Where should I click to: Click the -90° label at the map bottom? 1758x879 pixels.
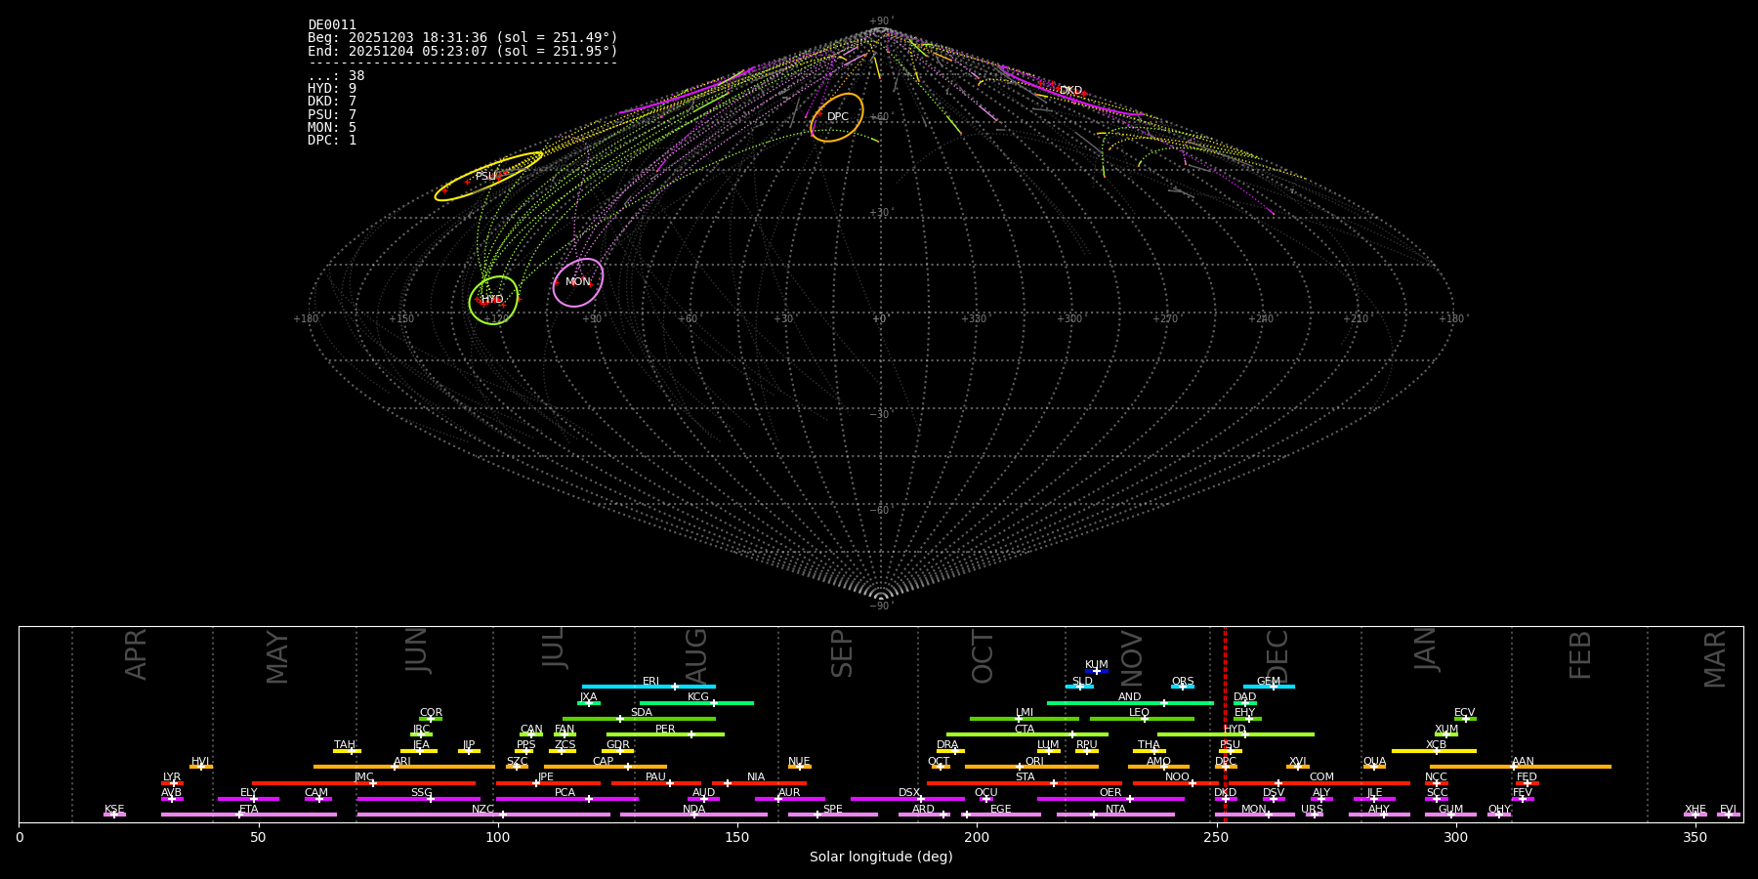(x=880, y=607)
